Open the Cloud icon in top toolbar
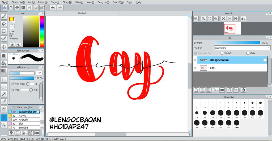The height and width of the screenshot is (141, 272). [x=5, y=8]
